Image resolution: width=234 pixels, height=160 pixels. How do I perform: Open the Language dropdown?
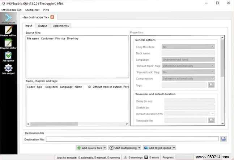[188, 60]
